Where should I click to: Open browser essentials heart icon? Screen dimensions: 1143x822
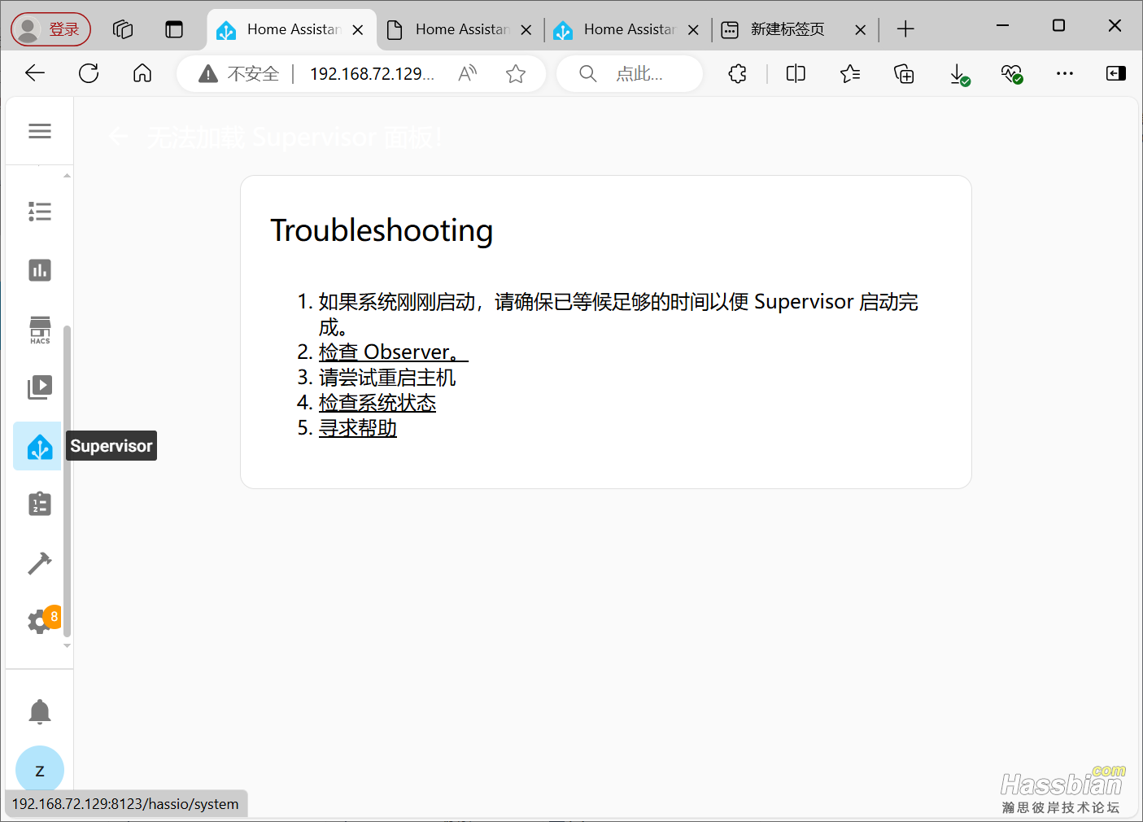[x=1011, y=74]
